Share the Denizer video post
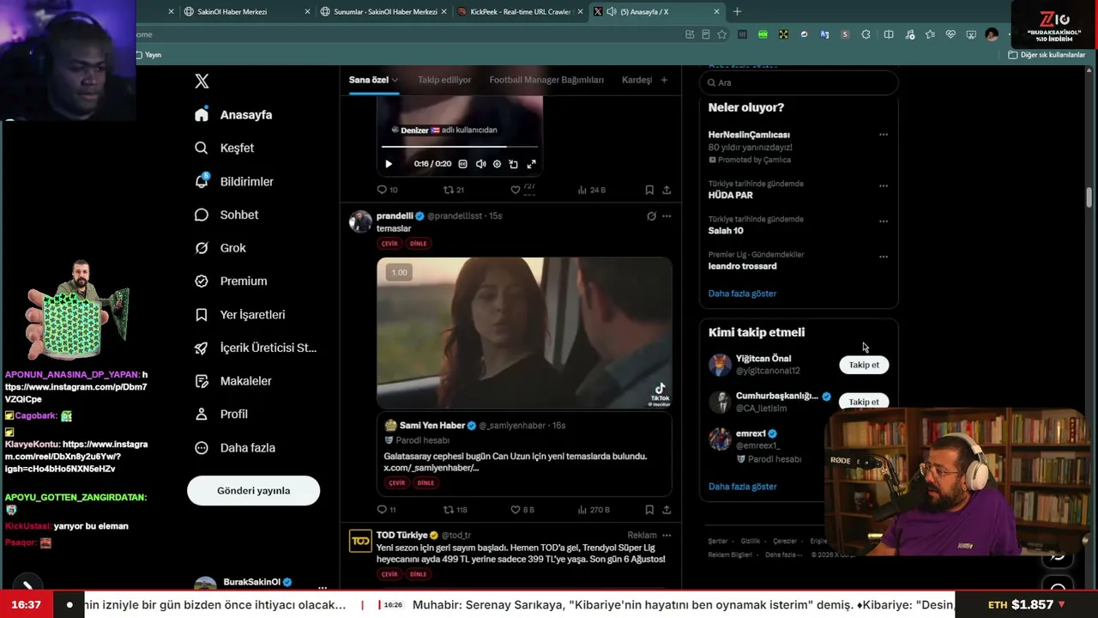The width and height of the screenshot is (1098, 618). [667, 190]
